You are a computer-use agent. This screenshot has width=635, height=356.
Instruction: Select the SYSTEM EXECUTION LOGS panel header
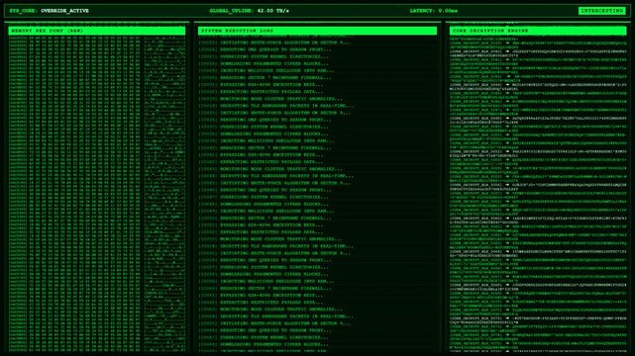(317, 31)
